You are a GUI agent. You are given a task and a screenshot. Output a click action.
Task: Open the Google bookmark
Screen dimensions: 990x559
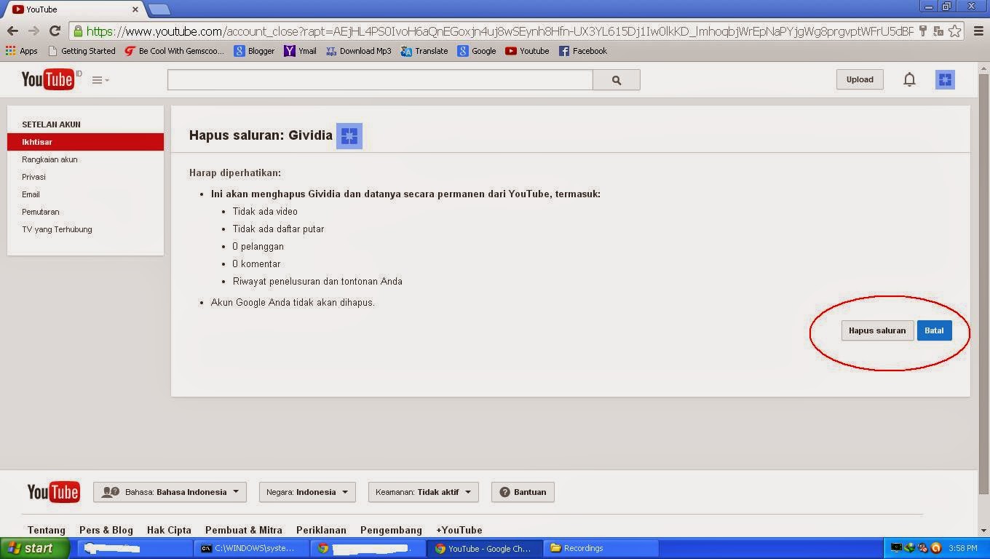(x=477, y=51)
